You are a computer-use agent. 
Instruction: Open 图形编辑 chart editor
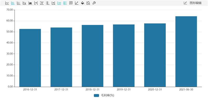[x=196, y=3]
